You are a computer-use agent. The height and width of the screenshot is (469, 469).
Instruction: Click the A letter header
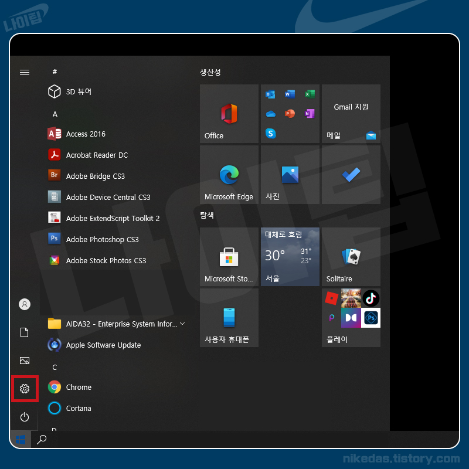(55, 114)
